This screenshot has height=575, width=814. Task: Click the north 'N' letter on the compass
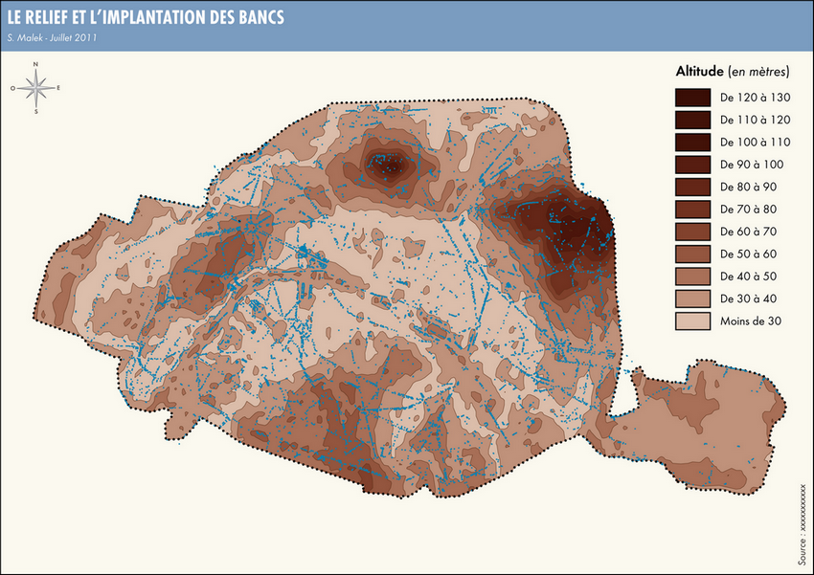click(x=36, y=65)
